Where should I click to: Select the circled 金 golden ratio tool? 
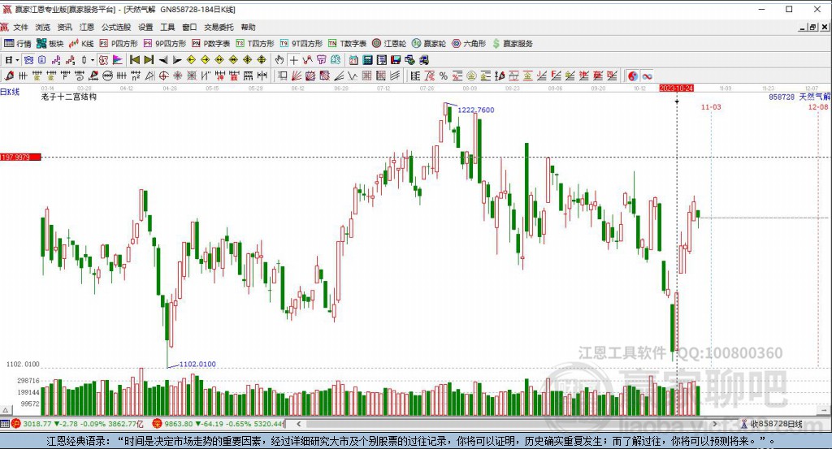tap(471, 76)
